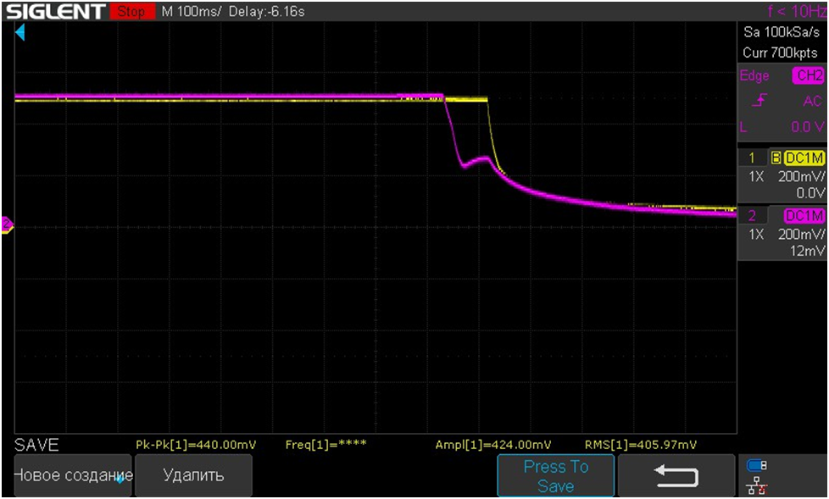Click channel 1 1X probe attenuation label

[756, 176]
